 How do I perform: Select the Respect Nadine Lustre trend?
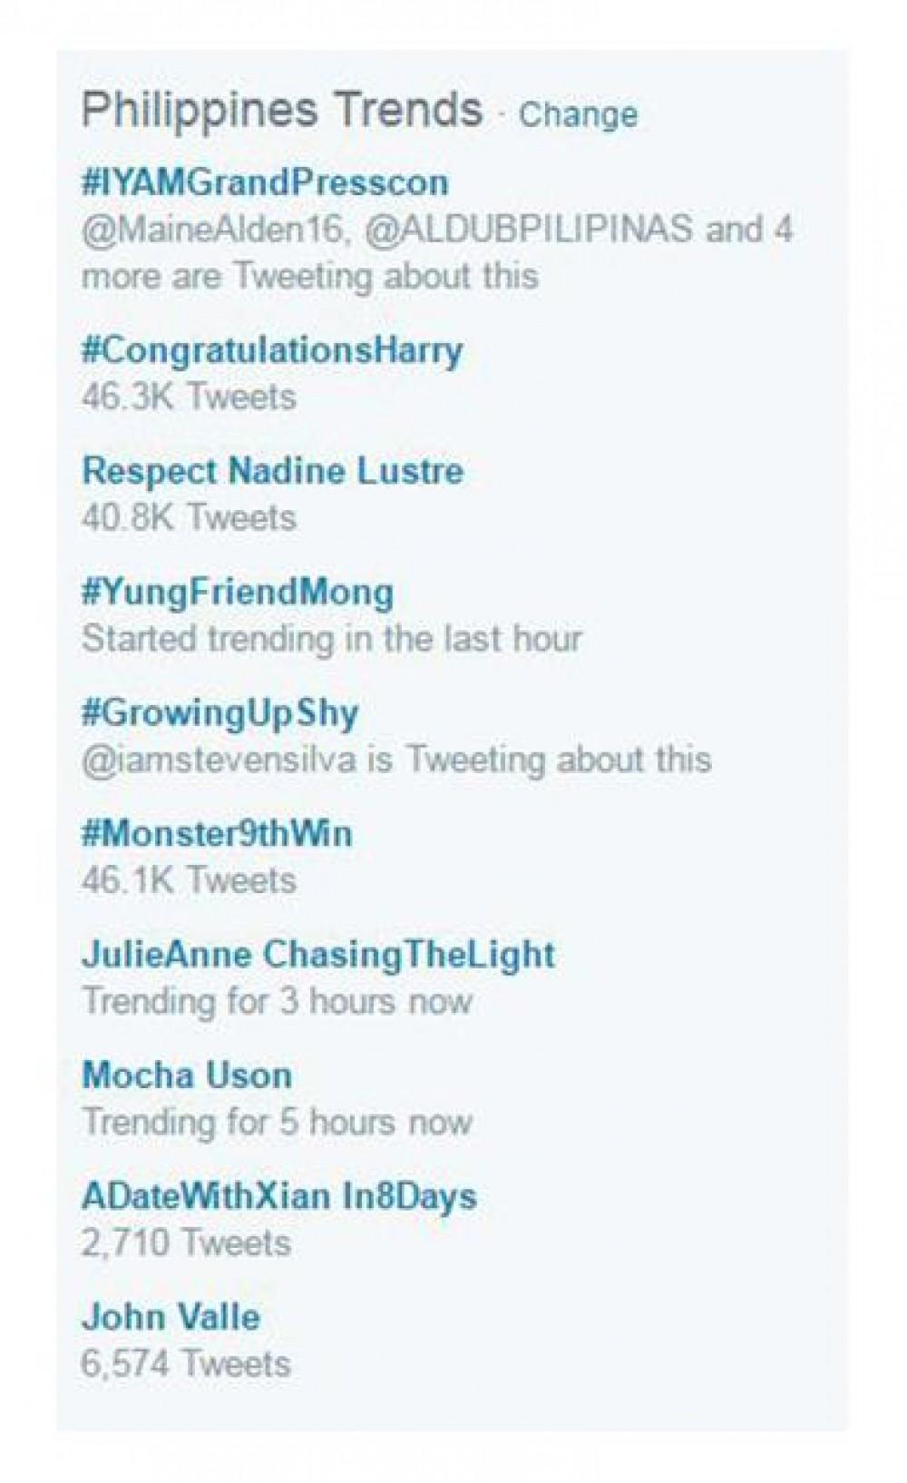tap(272, 471)
